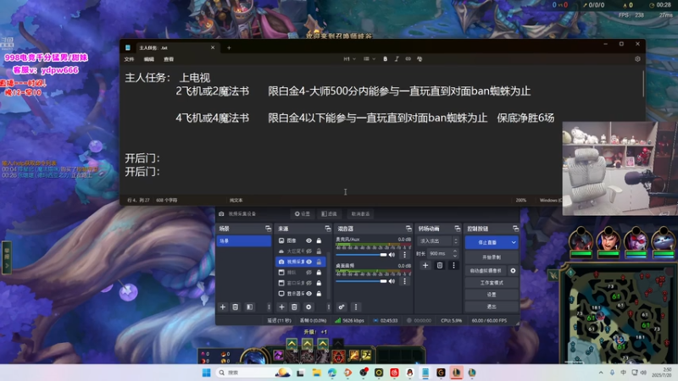Insert a link via Notepad toolbar
The image size is (678, 381).
[x=408, y=59]
